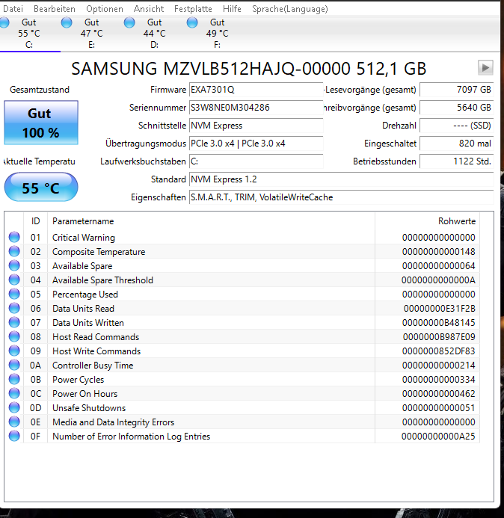The width and height of the screenshot is (504, 518).
Task: Open the Sprache(Language) menu
Action: click(x=290, y=9)
